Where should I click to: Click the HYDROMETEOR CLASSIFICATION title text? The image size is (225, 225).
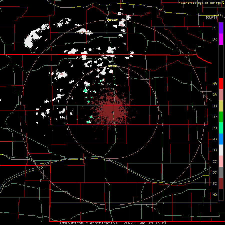[88, 223]
